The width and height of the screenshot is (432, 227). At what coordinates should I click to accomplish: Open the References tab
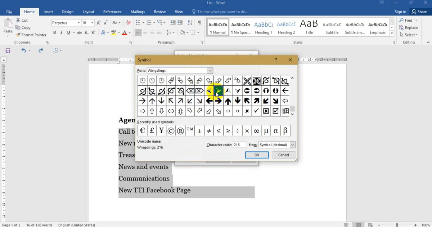point(112,12)
